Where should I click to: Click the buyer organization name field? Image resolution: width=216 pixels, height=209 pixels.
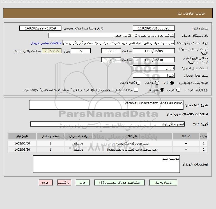[112, 36]
